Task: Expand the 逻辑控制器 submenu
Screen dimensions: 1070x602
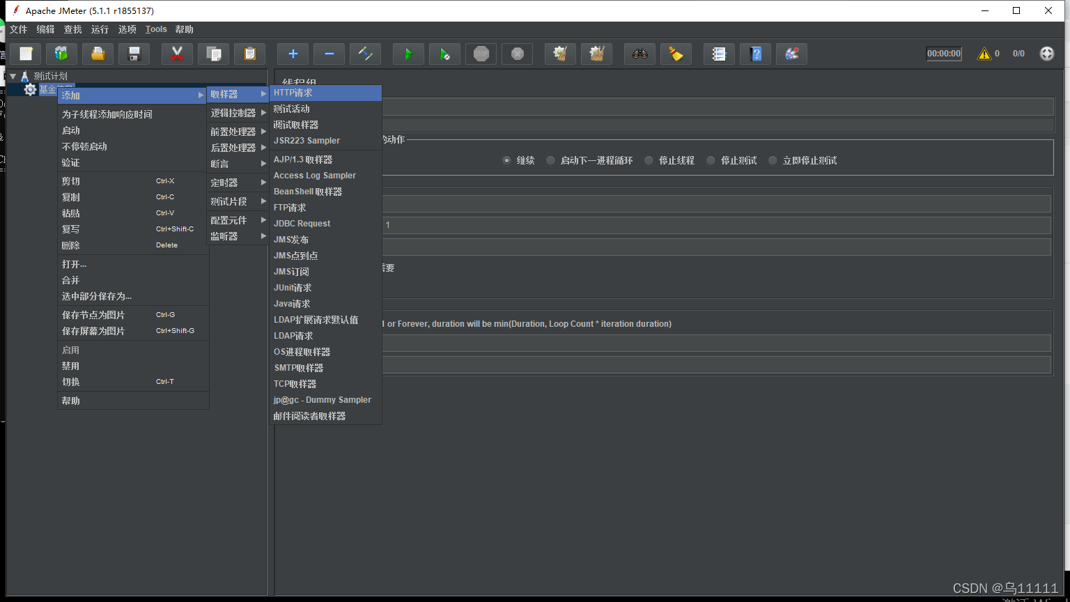Action: (238, 113)
